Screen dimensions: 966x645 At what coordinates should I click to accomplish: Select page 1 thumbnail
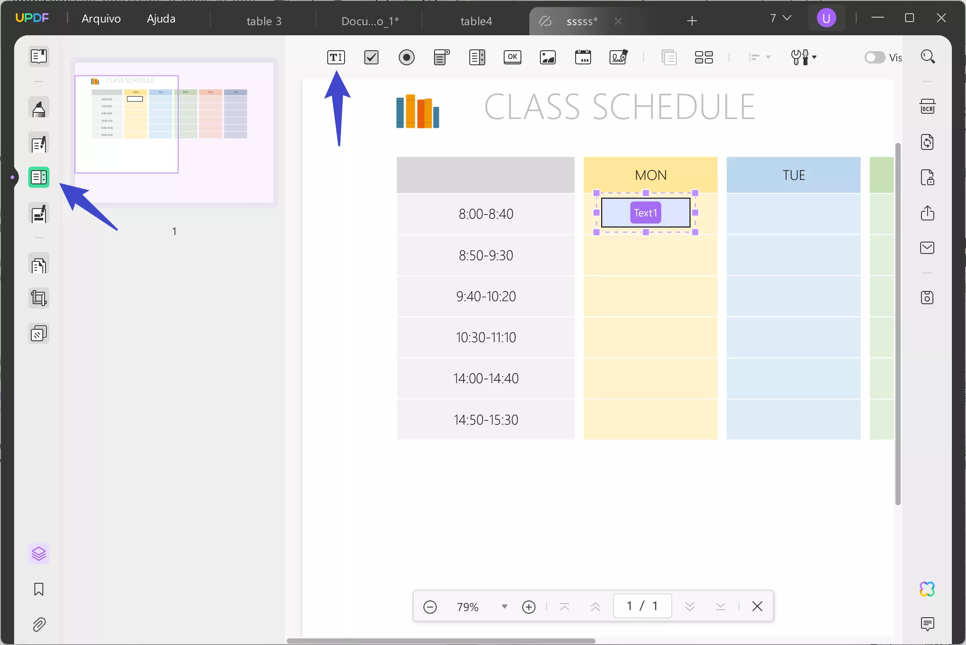[174, 132]
